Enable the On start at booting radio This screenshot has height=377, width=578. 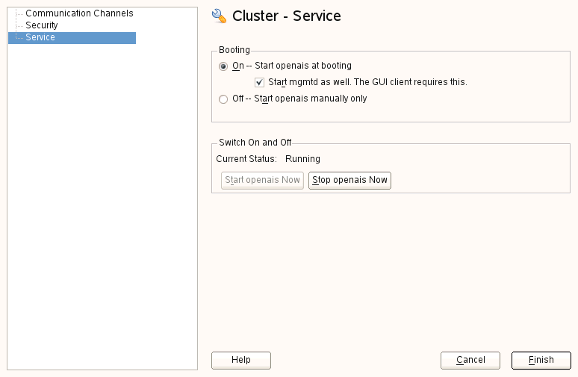223,66
